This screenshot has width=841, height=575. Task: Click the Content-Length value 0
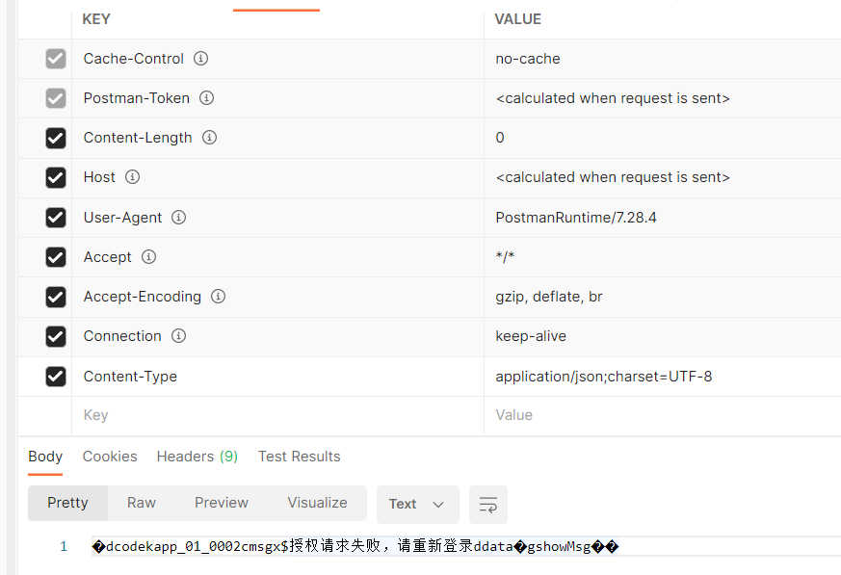(x=500, y=138)
